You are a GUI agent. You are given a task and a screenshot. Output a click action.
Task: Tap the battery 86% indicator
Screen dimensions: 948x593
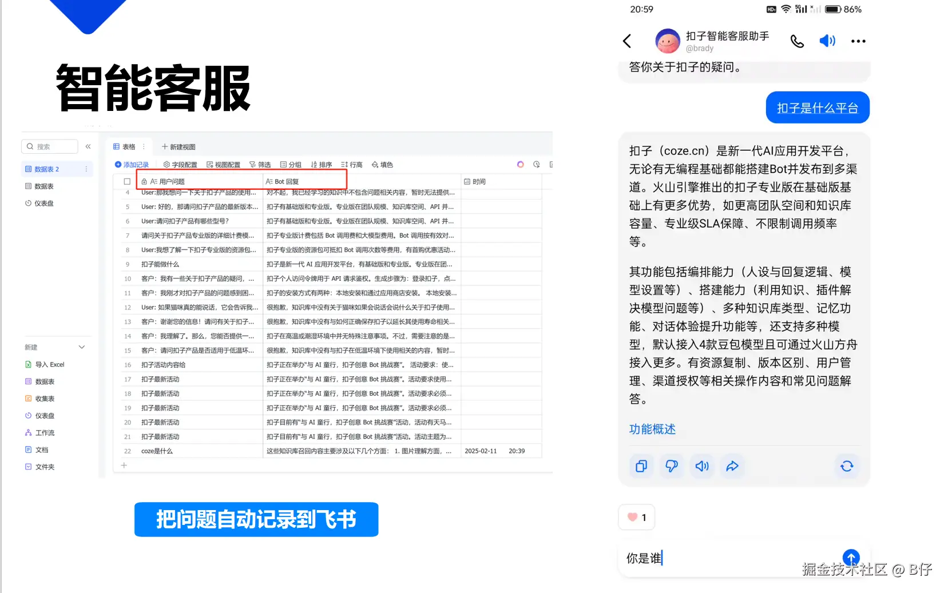coord(843,9)
